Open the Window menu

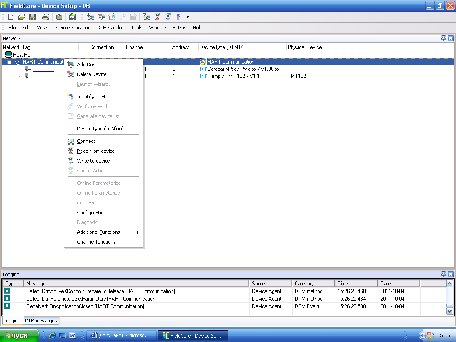(x=157, y=28)
